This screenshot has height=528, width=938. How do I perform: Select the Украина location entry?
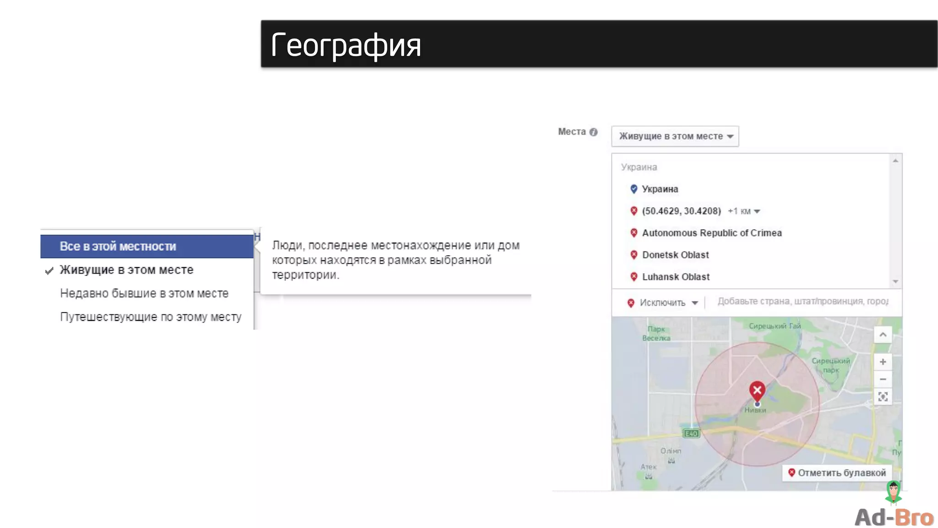(x=660, y=189)
